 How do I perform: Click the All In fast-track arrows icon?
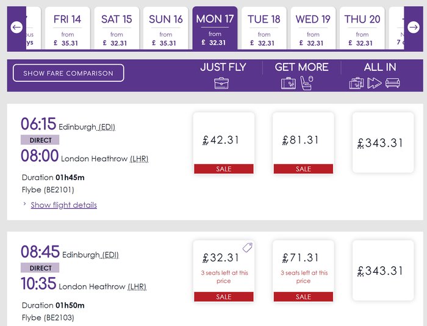coord(375,83)
